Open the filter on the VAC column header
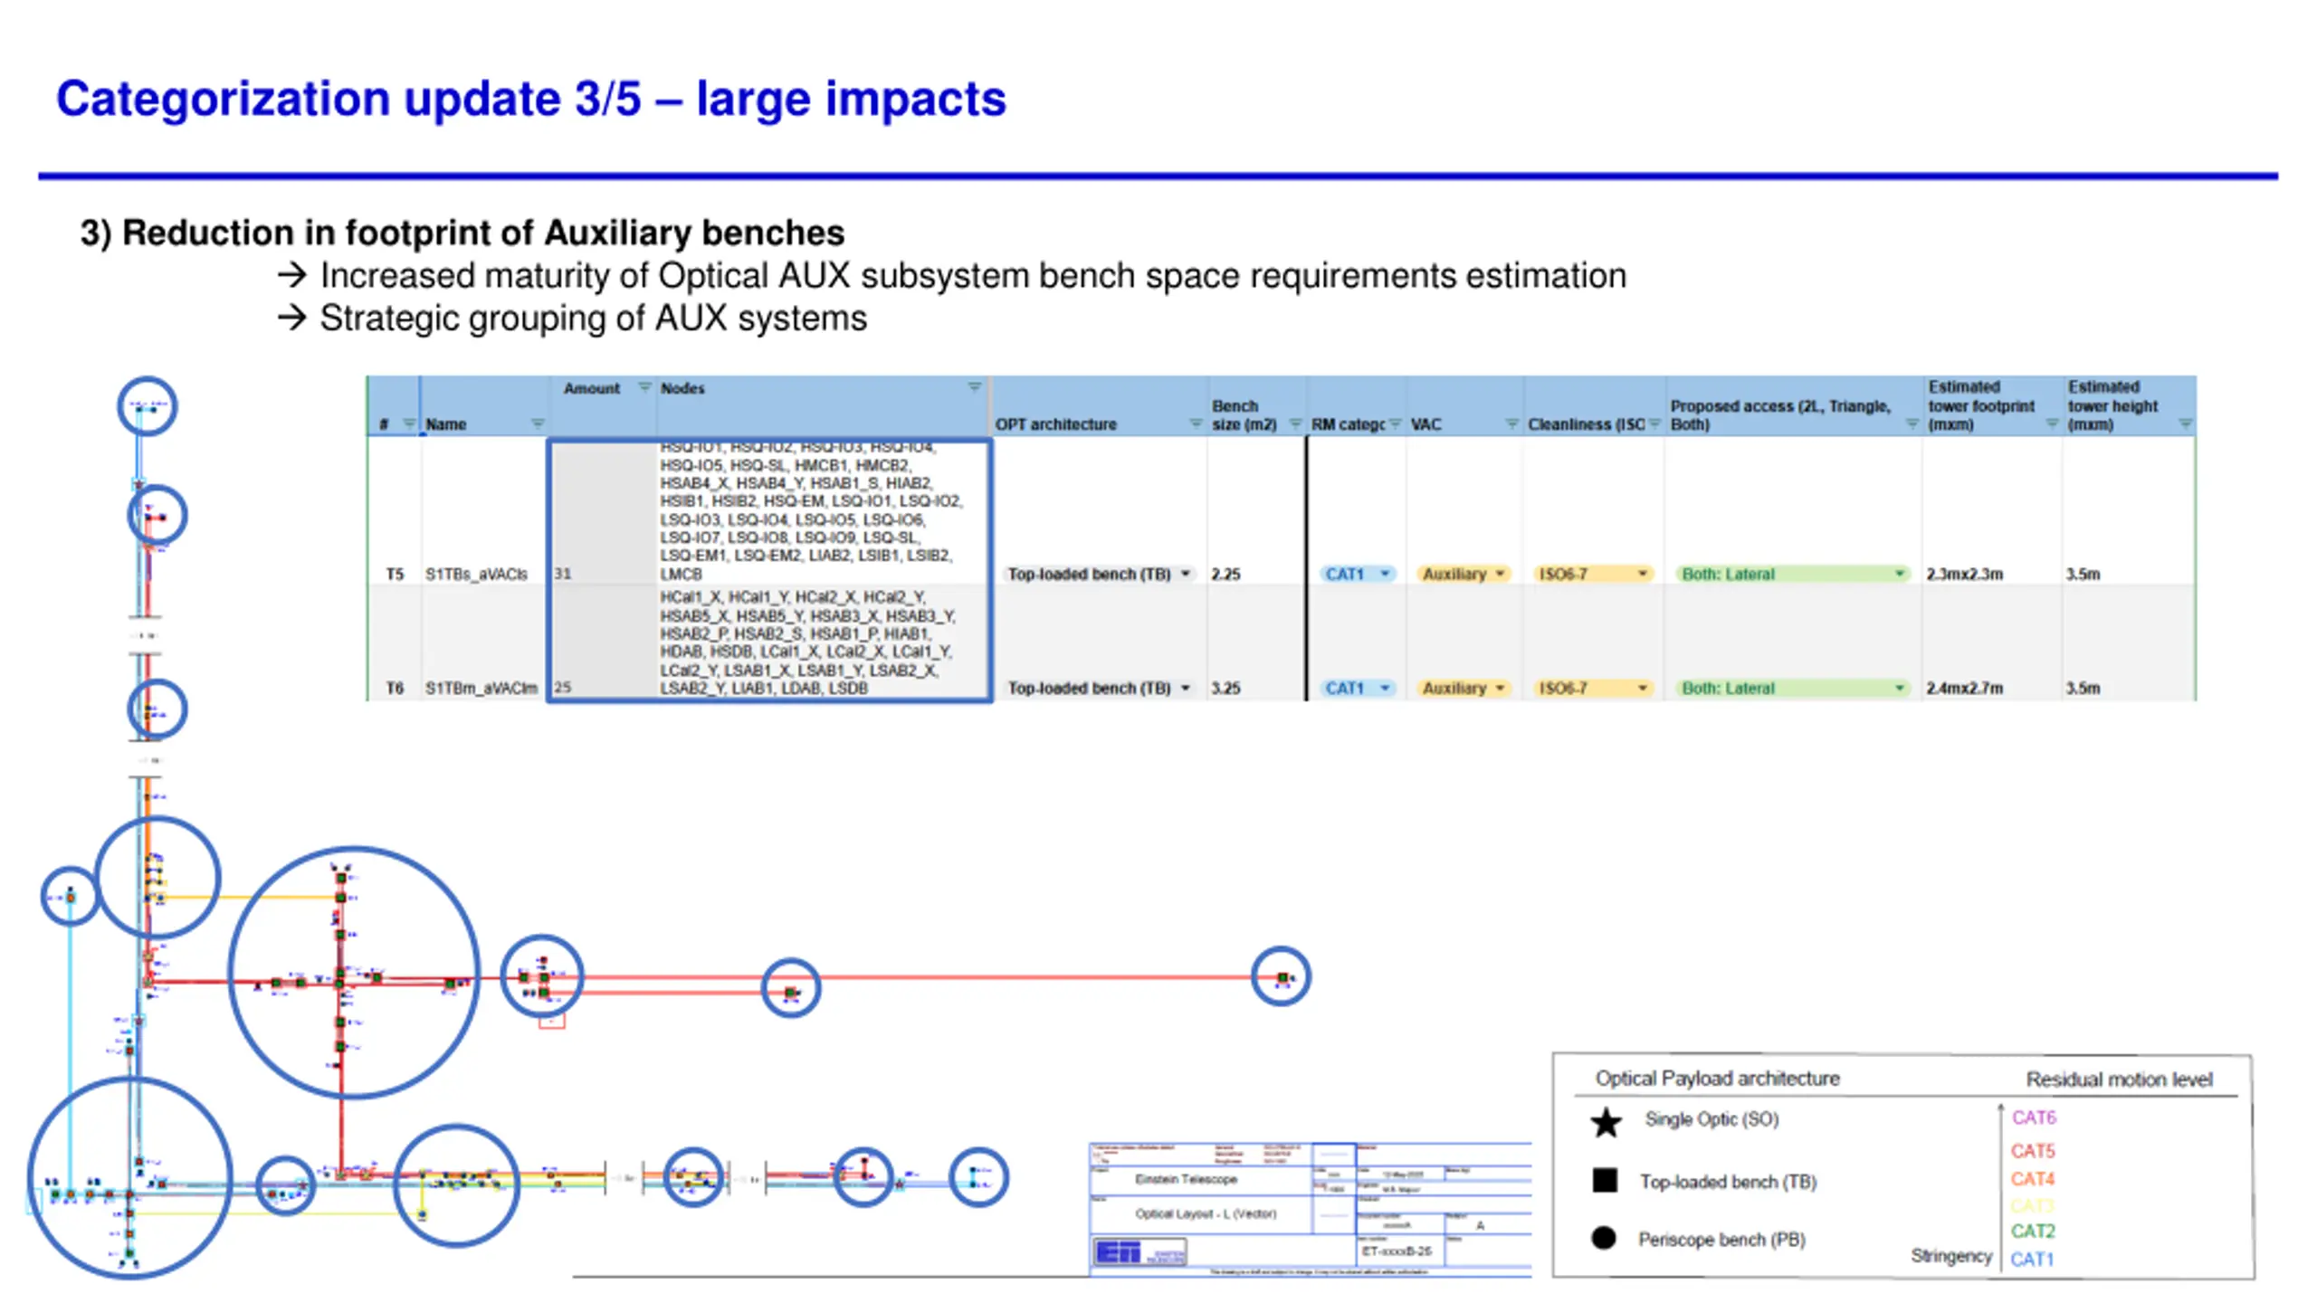The image size is (2317, 1303). click(x=1511, y=423)
